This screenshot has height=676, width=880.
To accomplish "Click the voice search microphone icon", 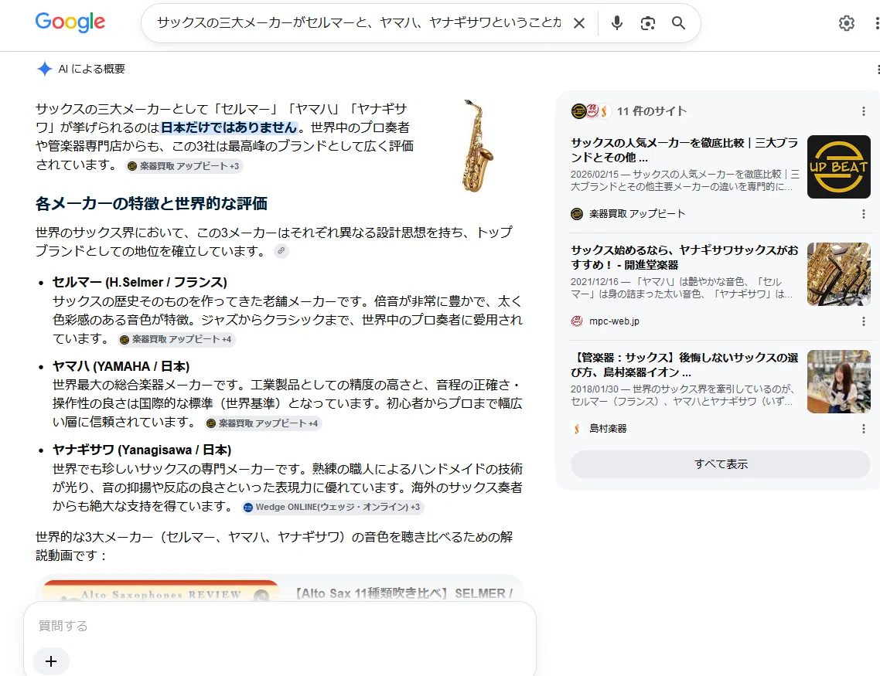I will (617, 23).
